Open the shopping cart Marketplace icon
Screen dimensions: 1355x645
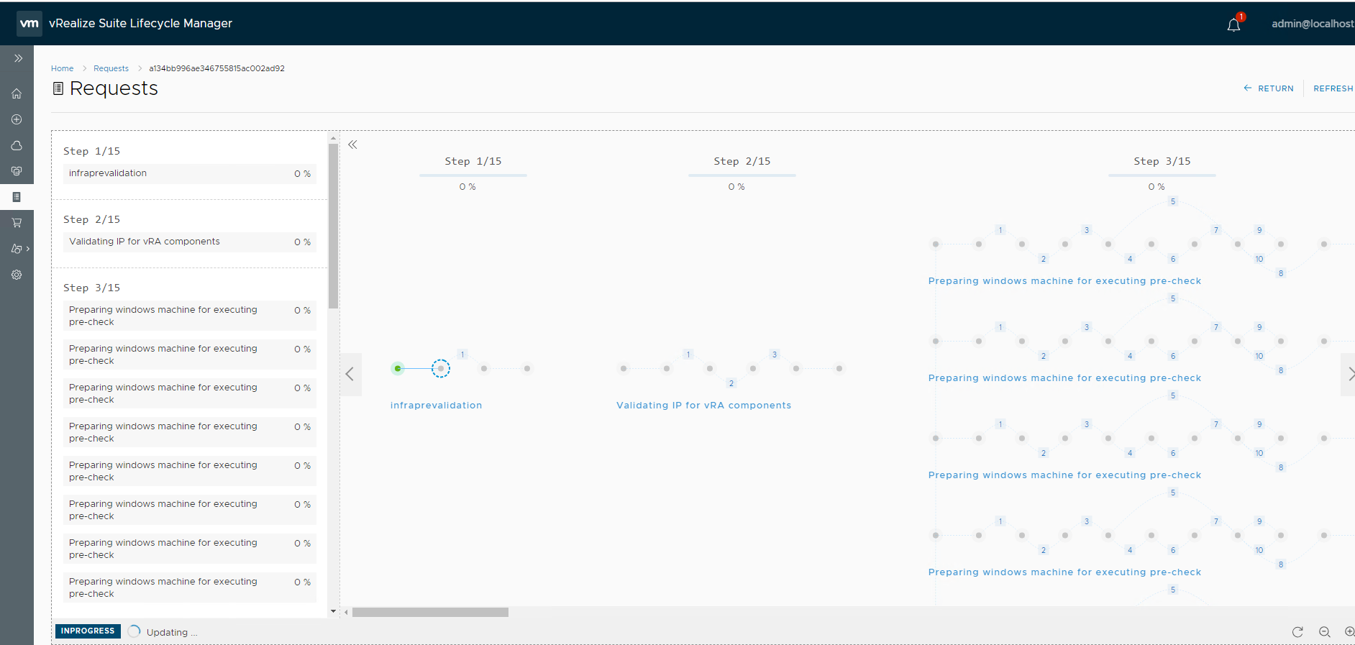click(17, 223)
